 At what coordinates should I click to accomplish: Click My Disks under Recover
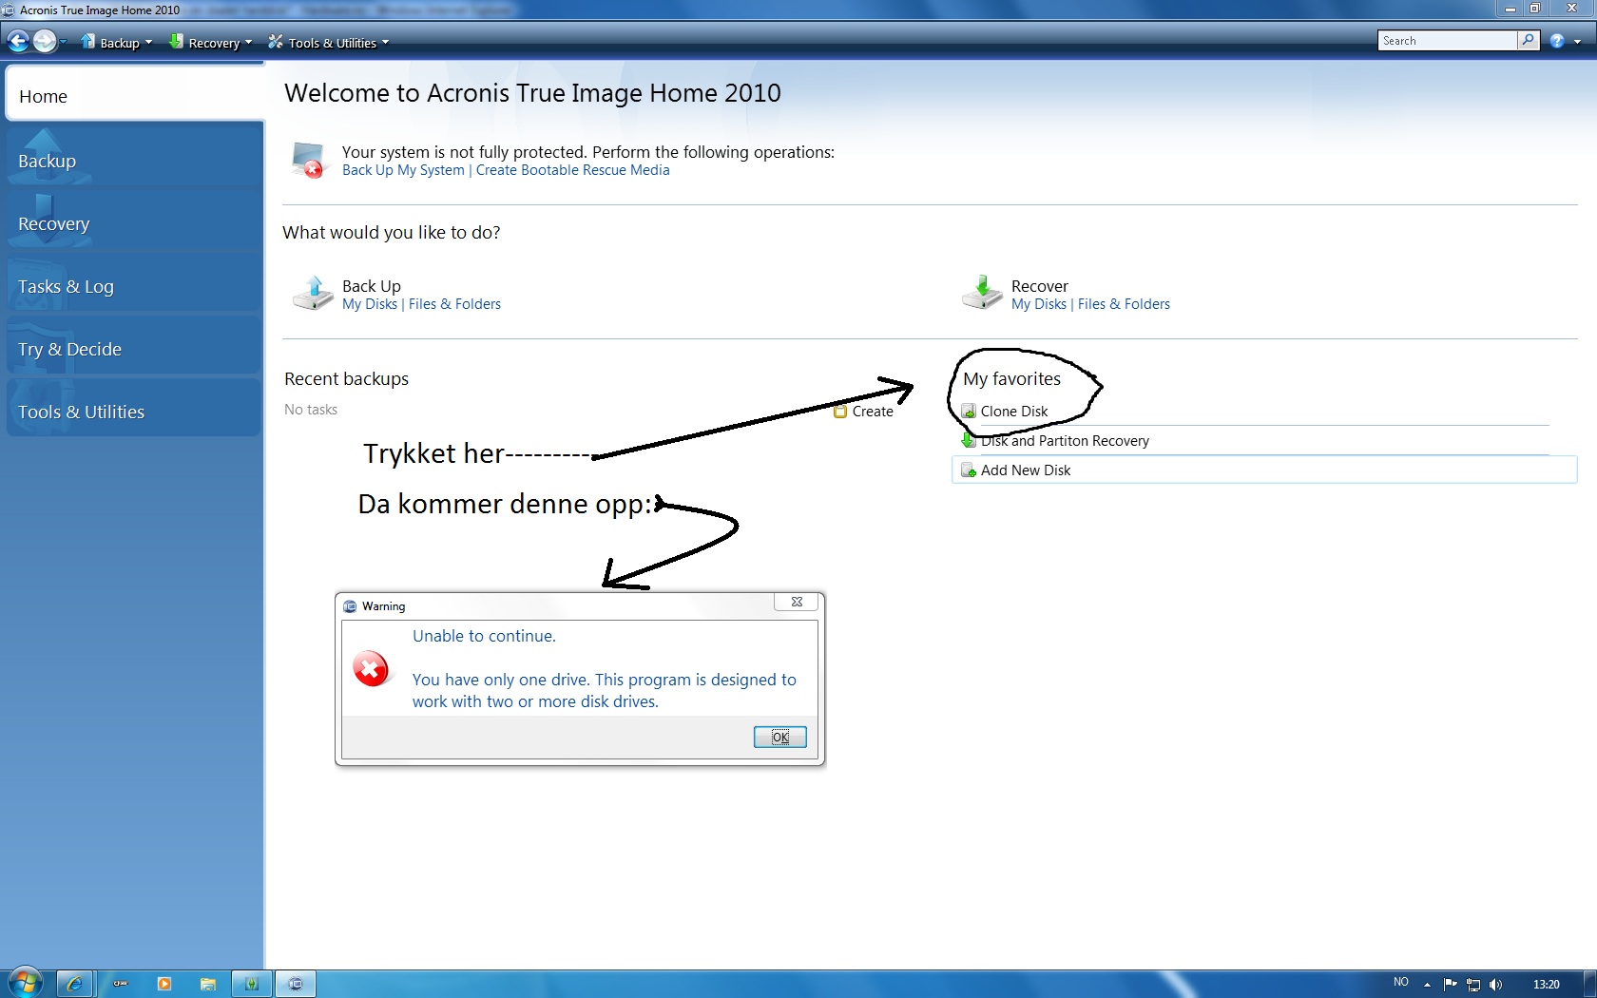point(1039,304)
